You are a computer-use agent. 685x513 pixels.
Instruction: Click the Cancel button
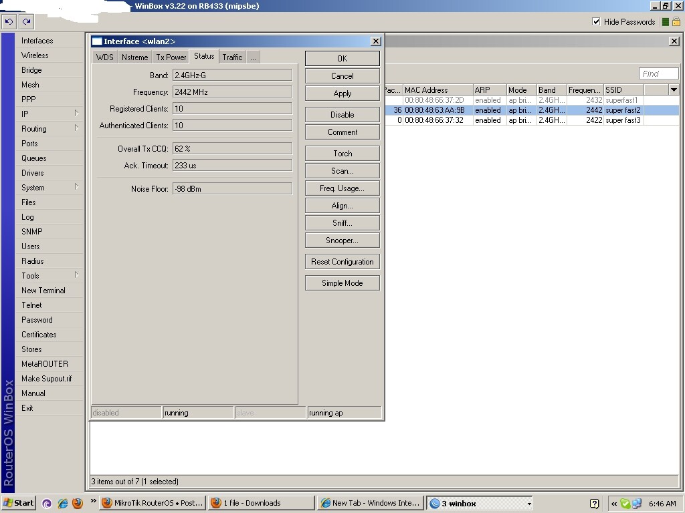click(342, 76)
